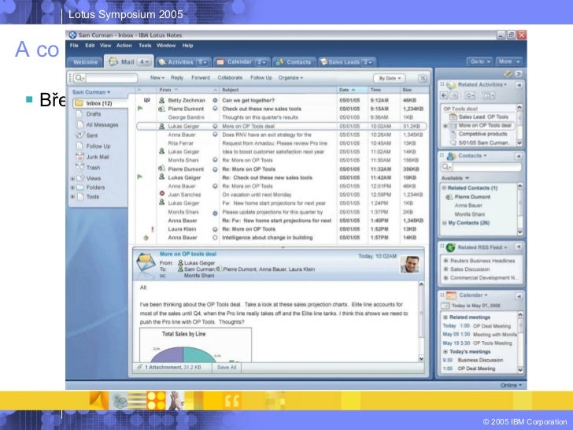This screenshot has width=573, height=430.
Task: Switch to the Activities tab
Action: (x=183, y=62)
